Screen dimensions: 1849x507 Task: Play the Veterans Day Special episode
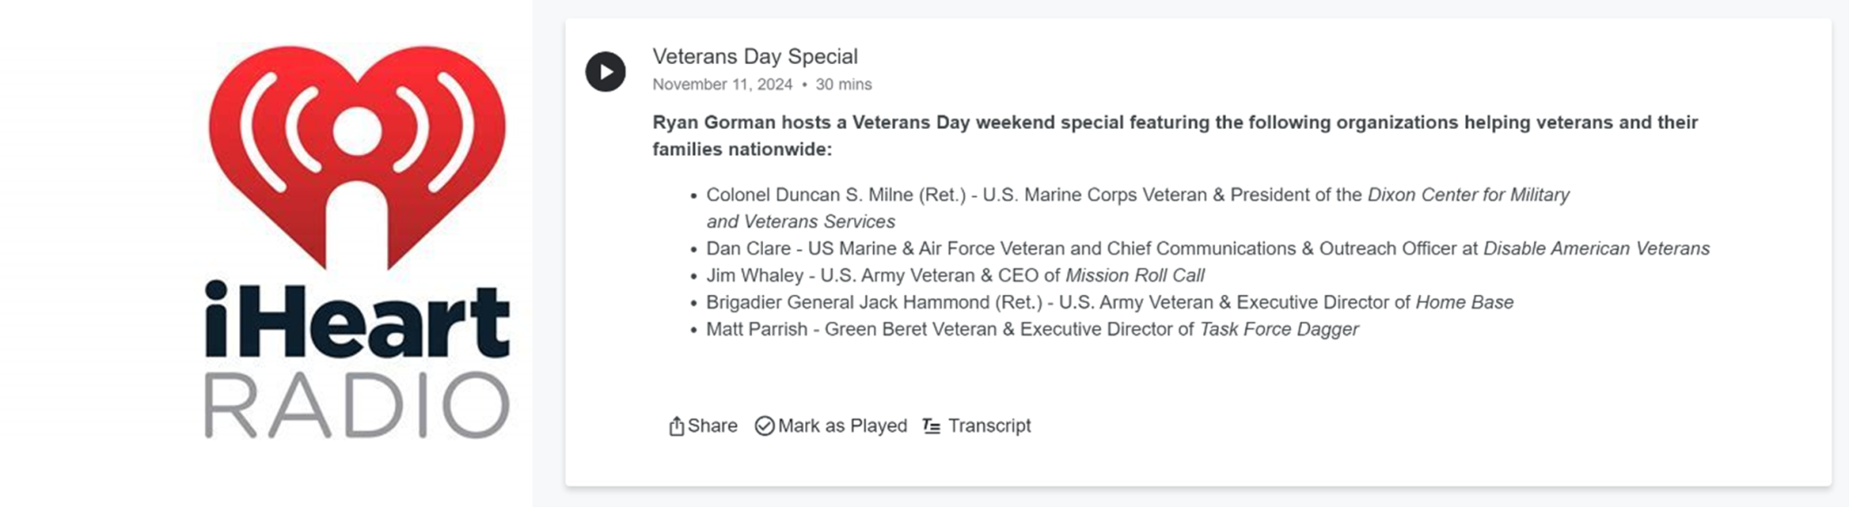605,71
